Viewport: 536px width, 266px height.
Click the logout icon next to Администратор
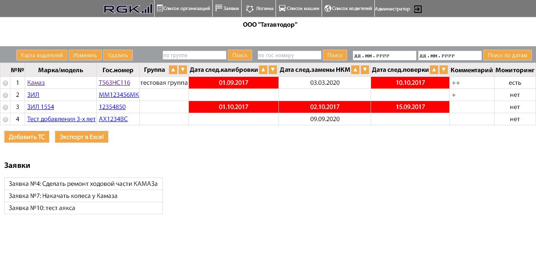[x=418, y=9]
